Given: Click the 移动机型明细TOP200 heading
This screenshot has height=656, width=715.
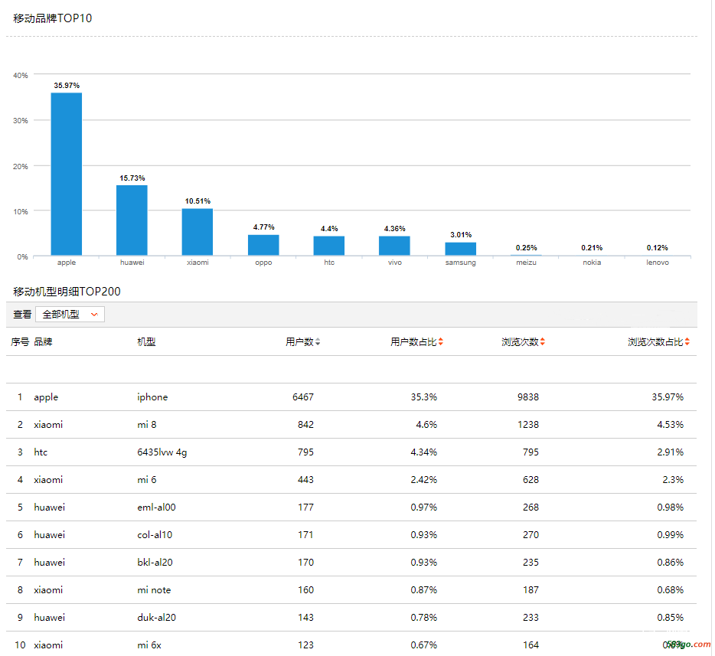Looking at the screenshot, I should click(x=67, y=292).
